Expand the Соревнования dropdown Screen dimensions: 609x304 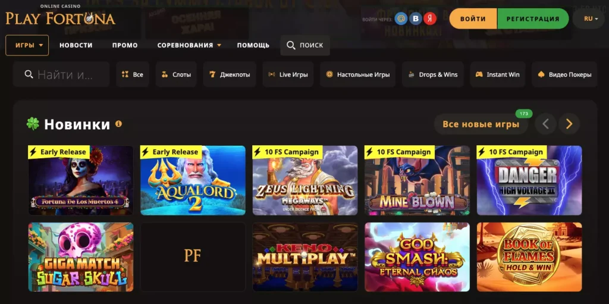point(189,45)
